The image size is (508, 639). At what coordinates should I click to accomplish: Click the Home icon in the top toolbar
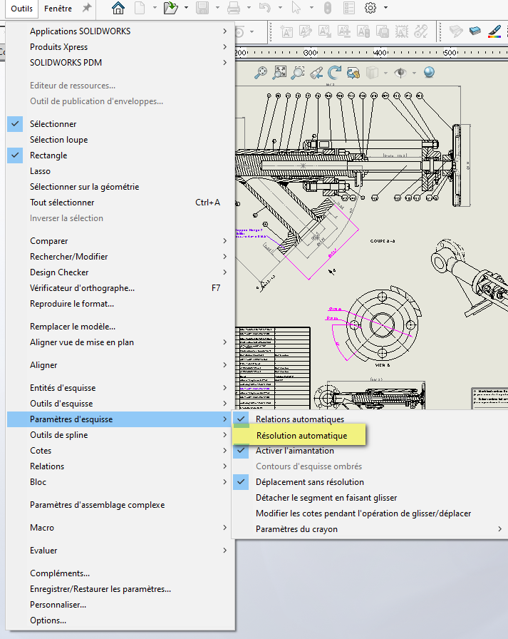pos(118,8)
